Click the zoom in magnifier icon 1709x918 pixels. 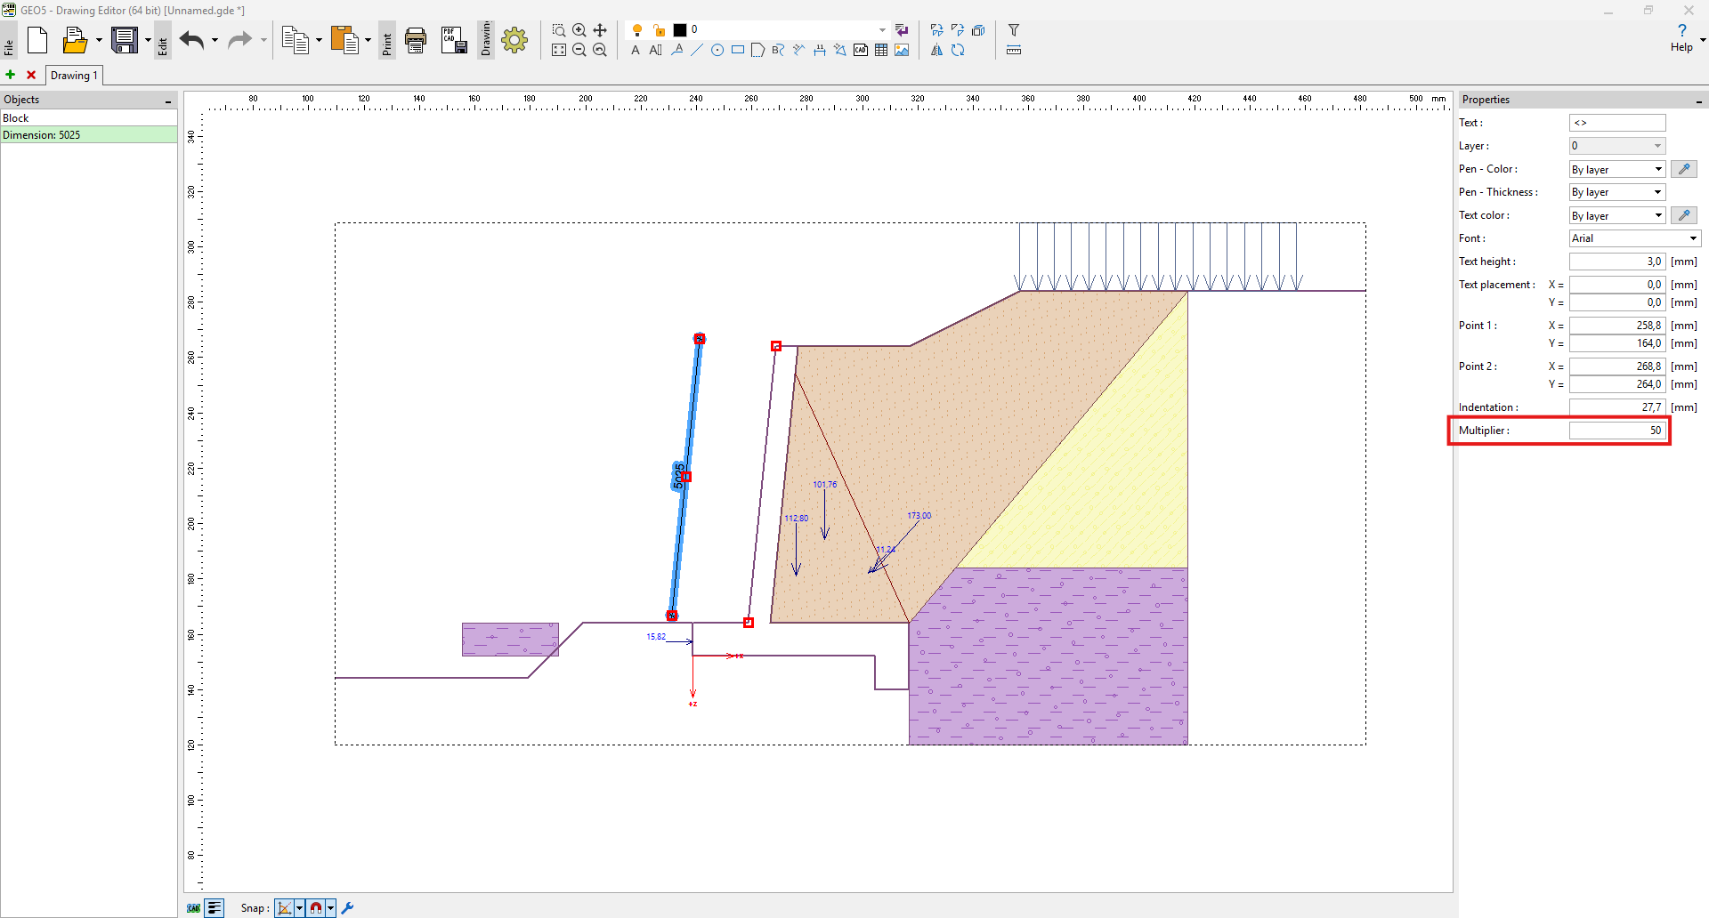579,30
